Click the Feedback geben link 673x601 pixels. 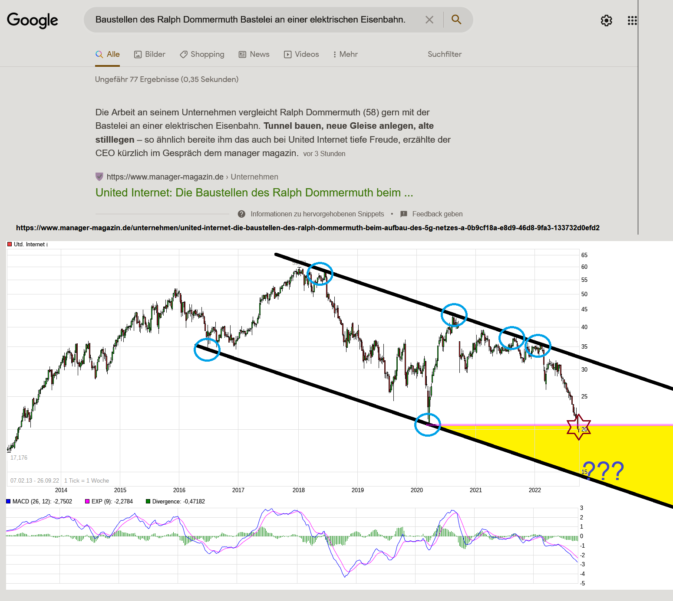[437, 214]
